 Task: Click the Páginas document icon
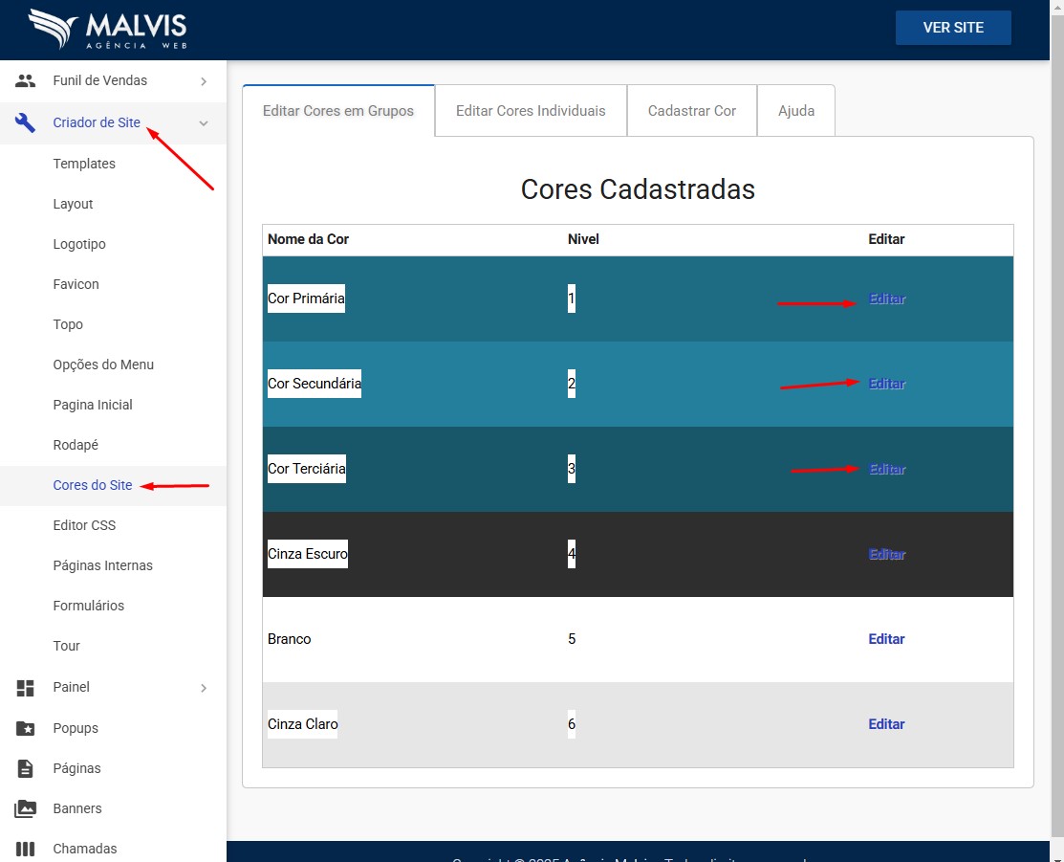click(25, 768)
